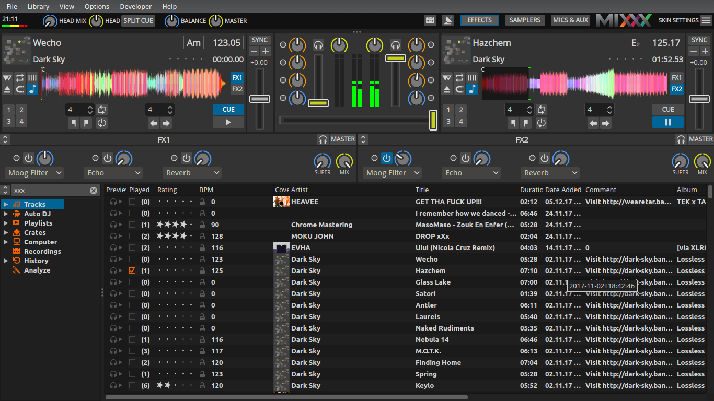Set loop-out marker on the Wecho deck
The image size is (714, 401).
[x=86, y=123]
